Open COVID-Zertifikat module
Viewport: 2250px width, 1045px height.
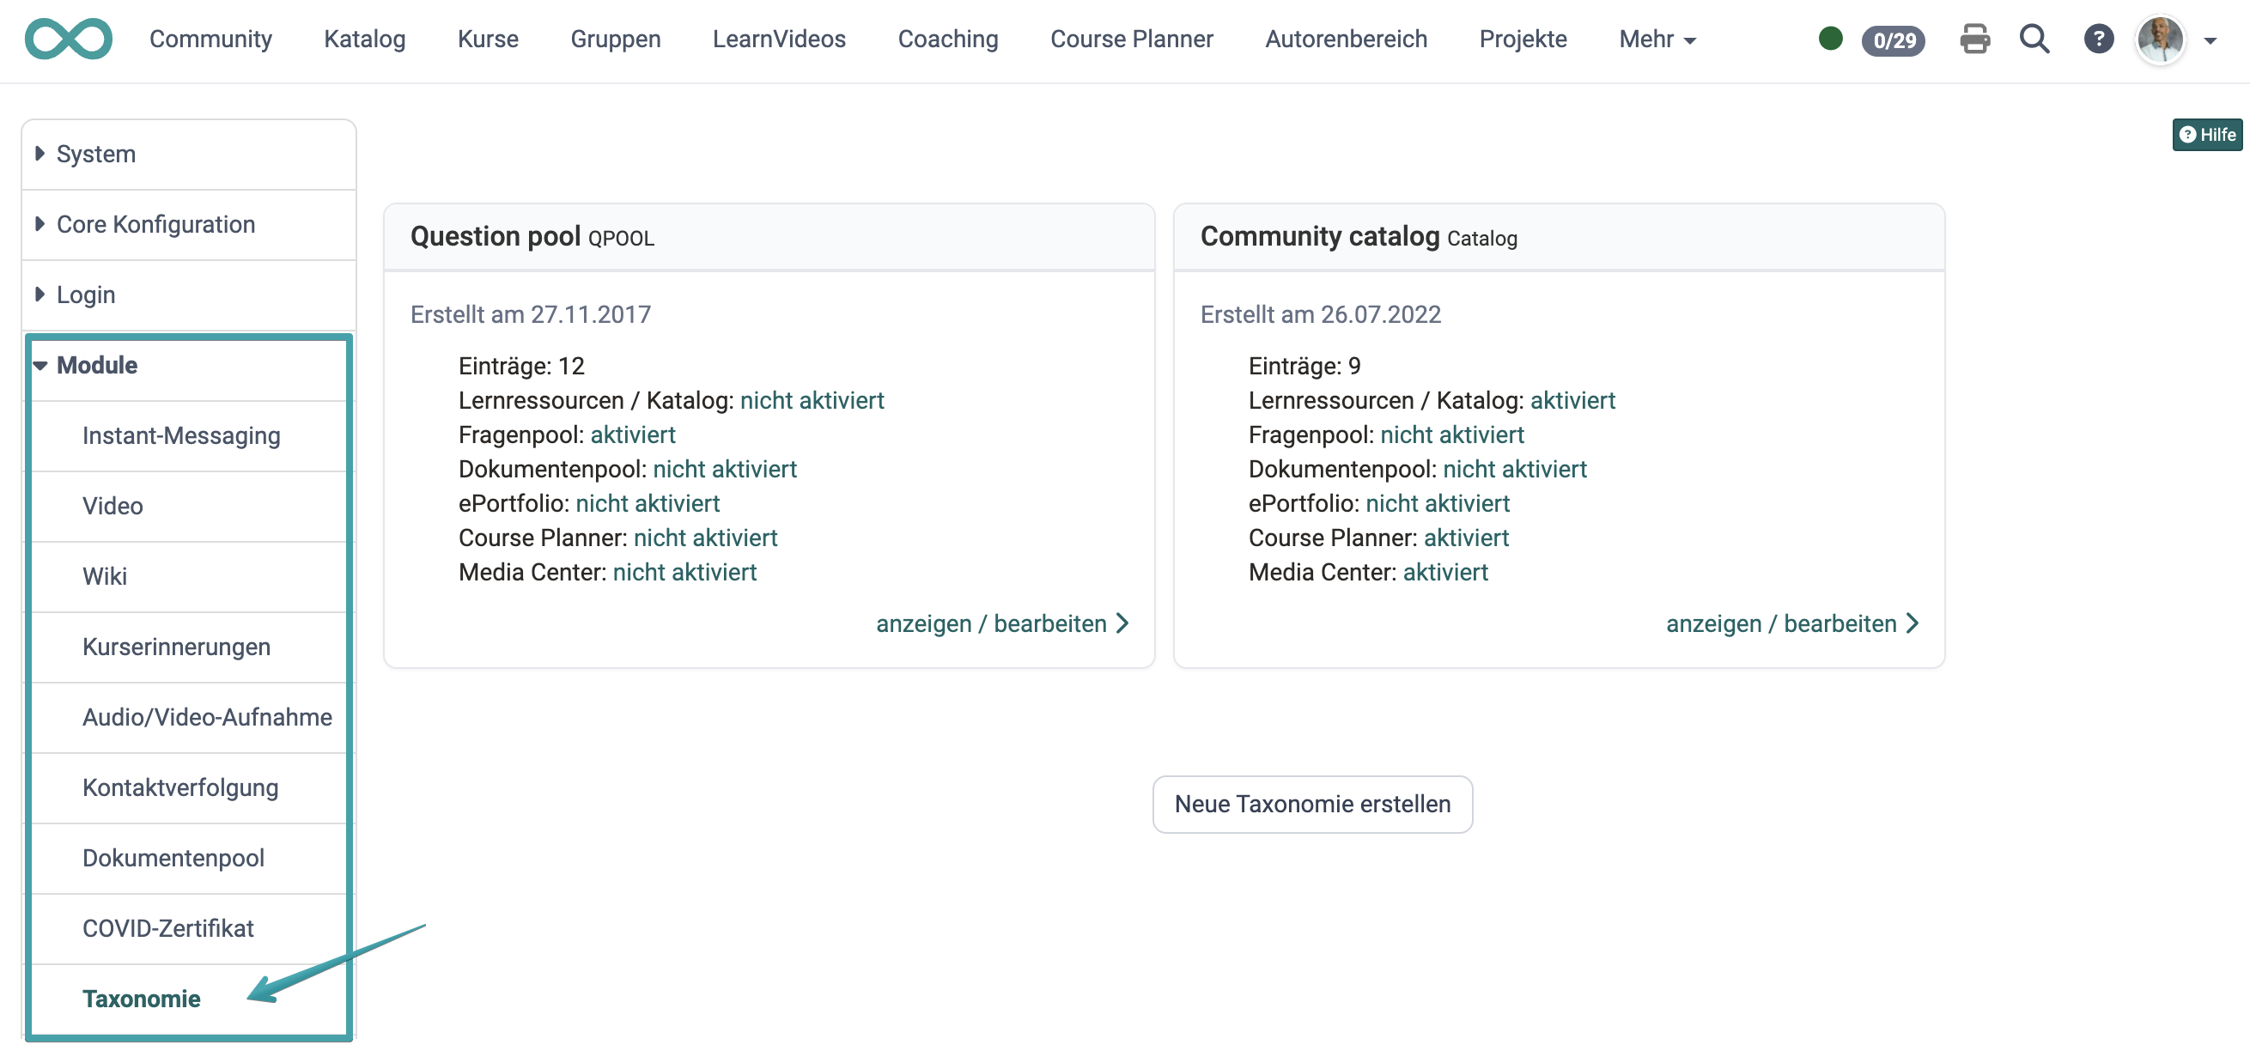tap(189, 929)
